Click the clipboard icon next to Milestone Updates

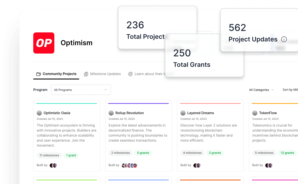(86, 73)
